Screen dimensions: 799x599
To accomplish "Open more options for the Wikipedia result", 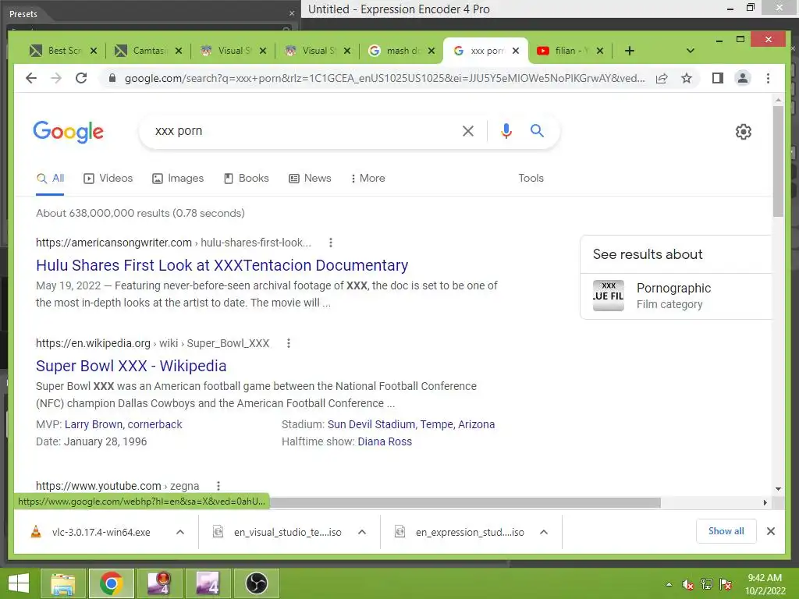I will pos(289,343).
